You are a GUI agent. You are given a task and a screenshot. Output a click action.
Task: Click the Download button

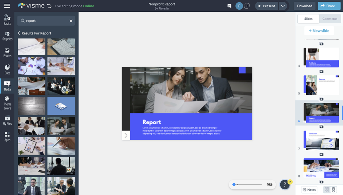[304, 6]
